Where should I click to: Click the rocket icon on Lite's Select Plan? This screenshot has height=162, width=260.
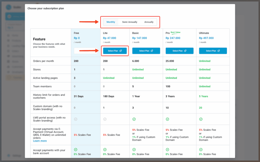pyautogui.click(x=121, y=51)
